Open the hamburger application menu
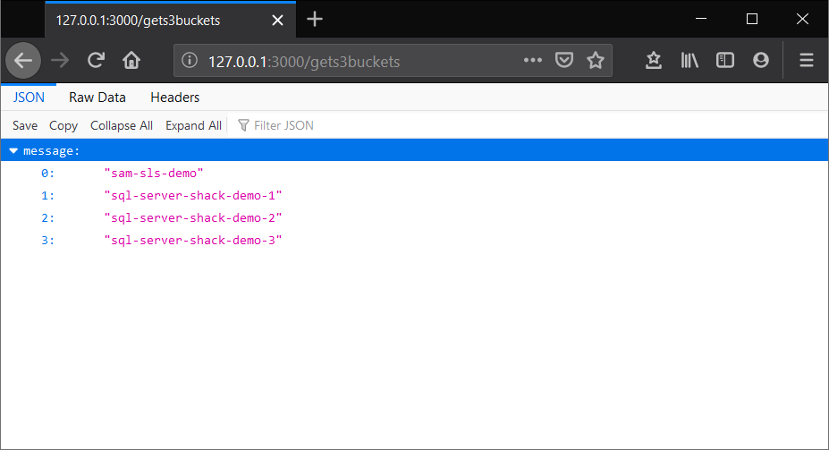 click(806, 61)
